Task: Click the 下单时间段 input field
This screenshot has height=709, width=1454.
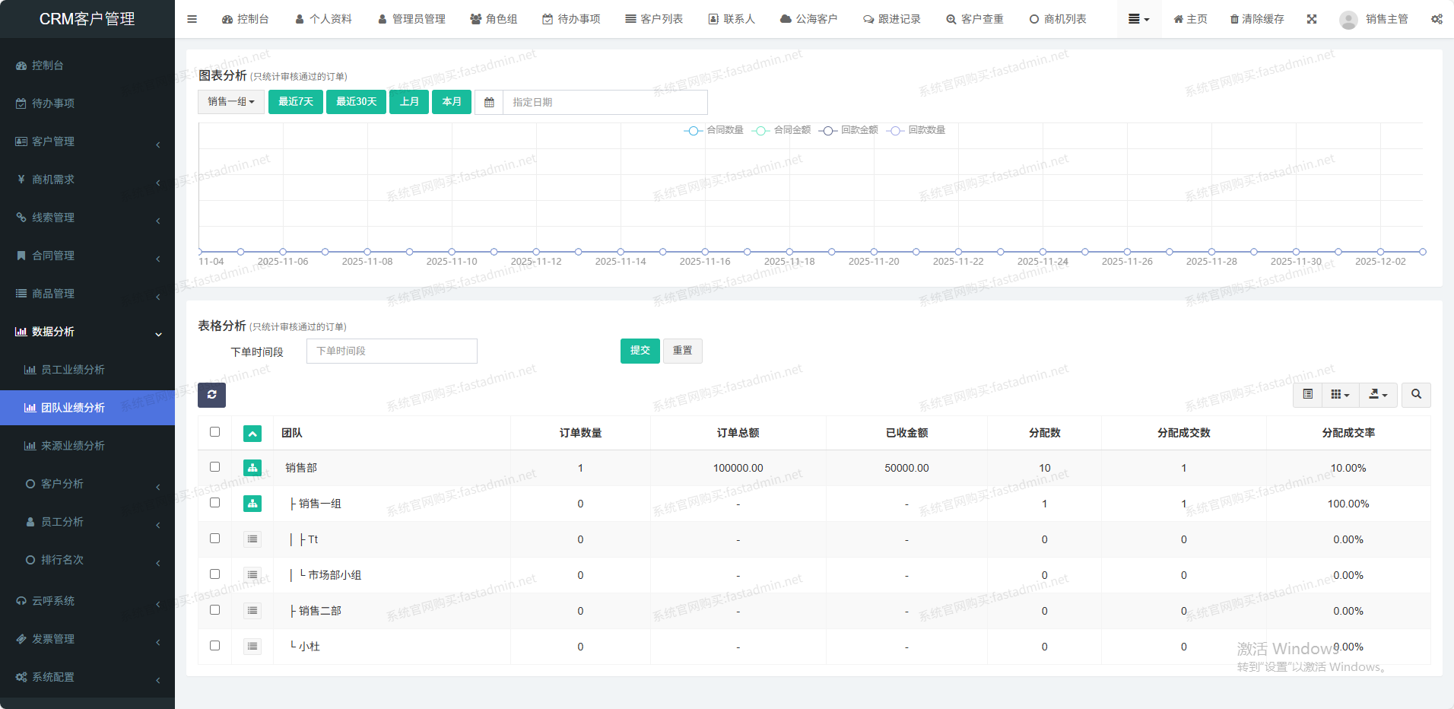Action: click(392, 351)
